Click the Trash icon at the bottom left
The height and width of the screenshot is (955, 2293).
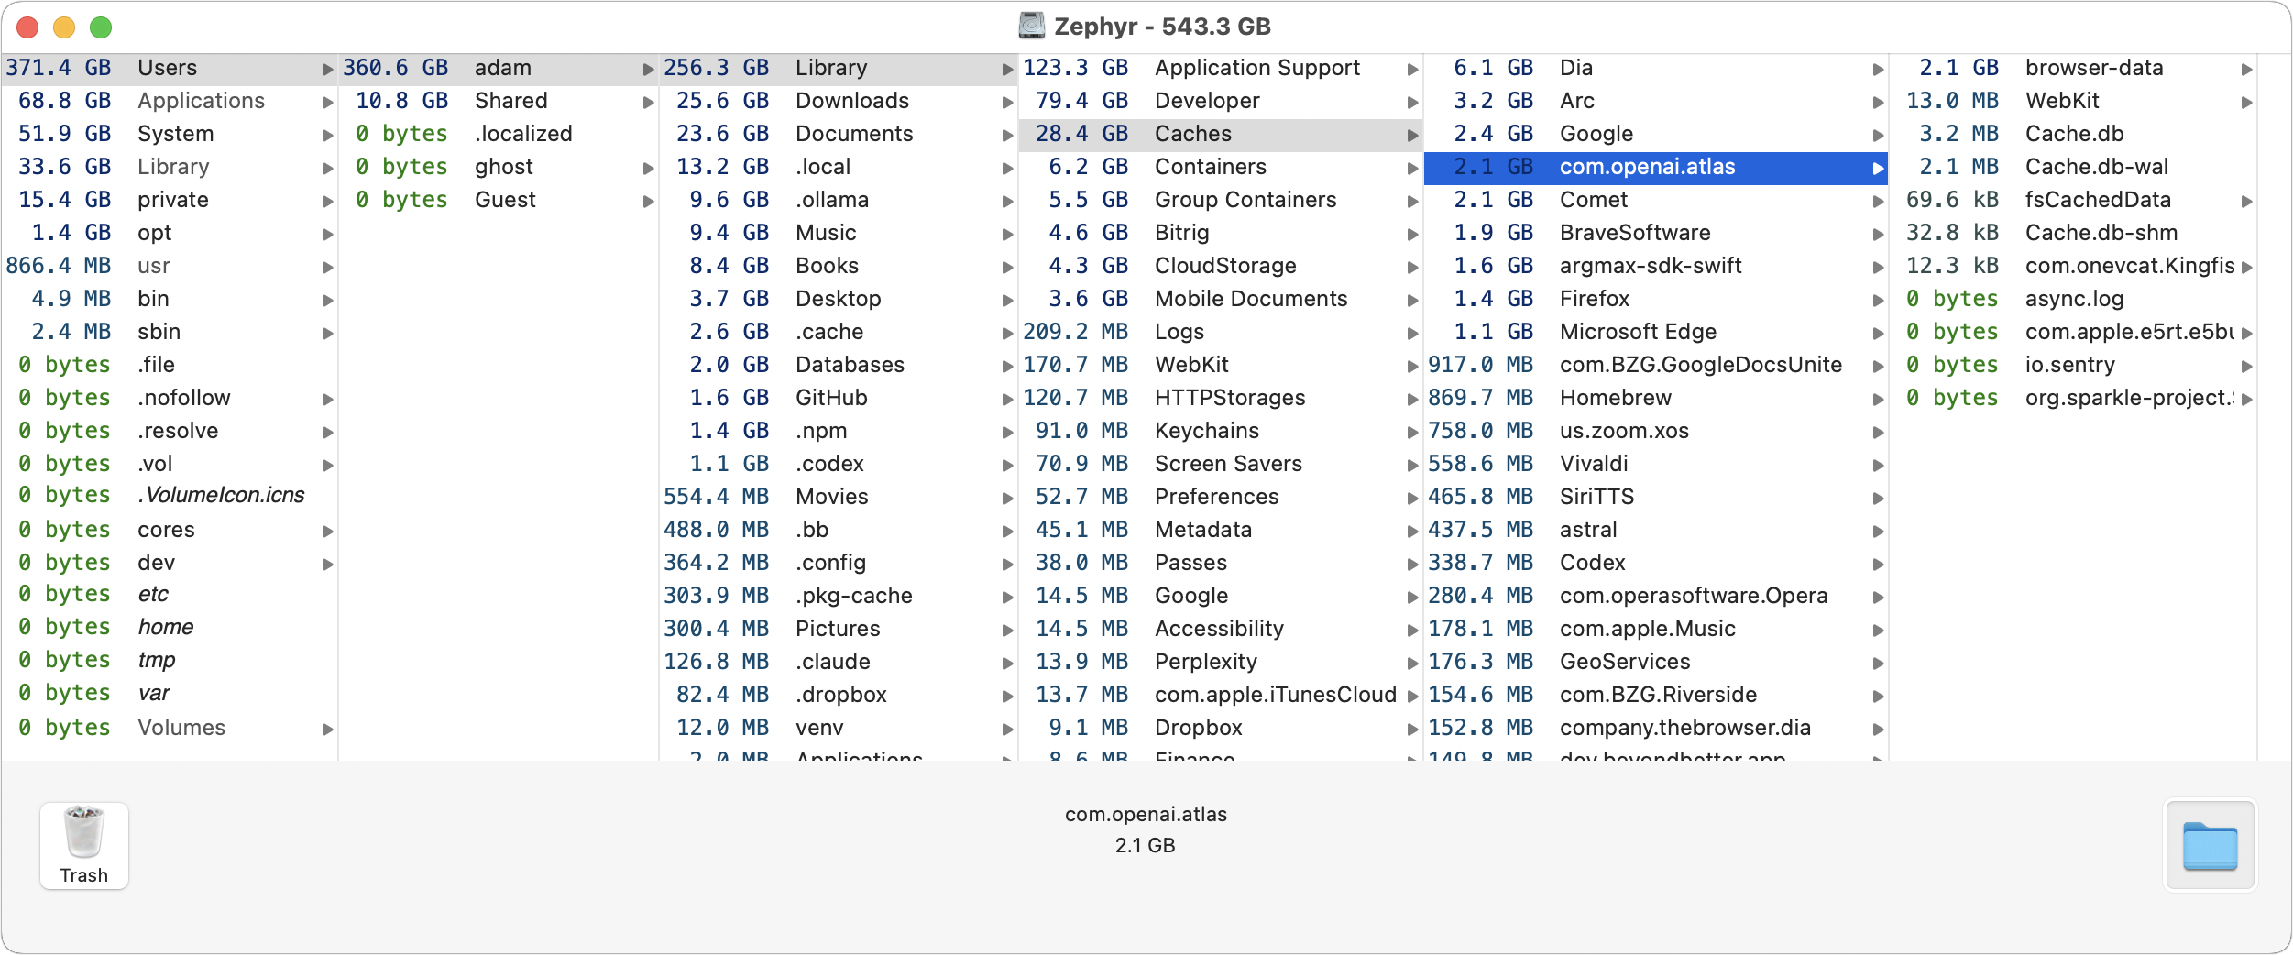(x=83, y=845)
